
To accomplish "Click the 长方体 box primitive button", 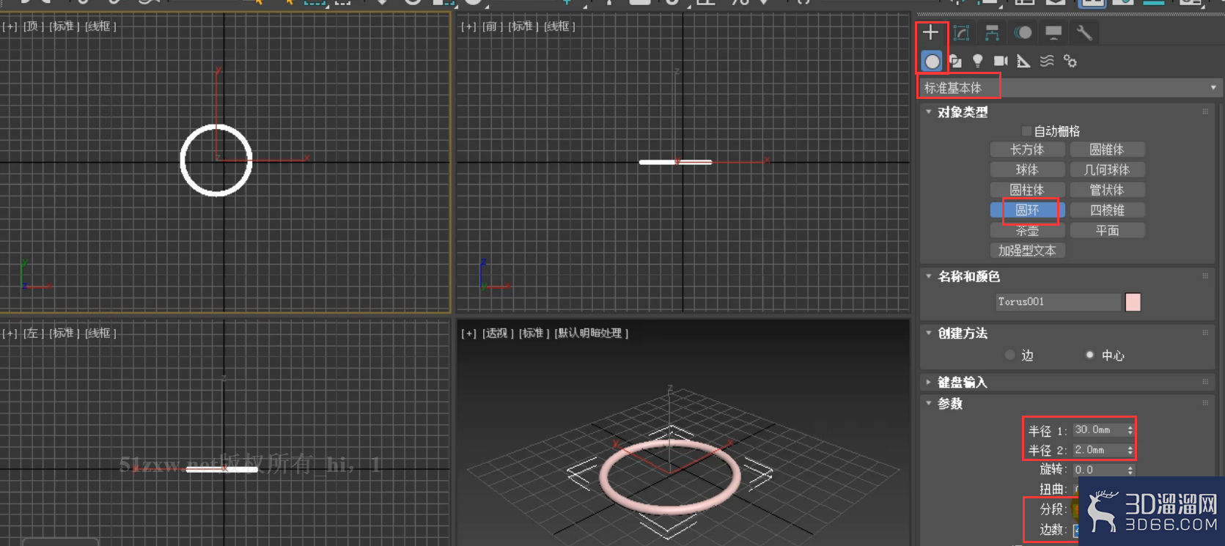I will tap(1027, 150).
